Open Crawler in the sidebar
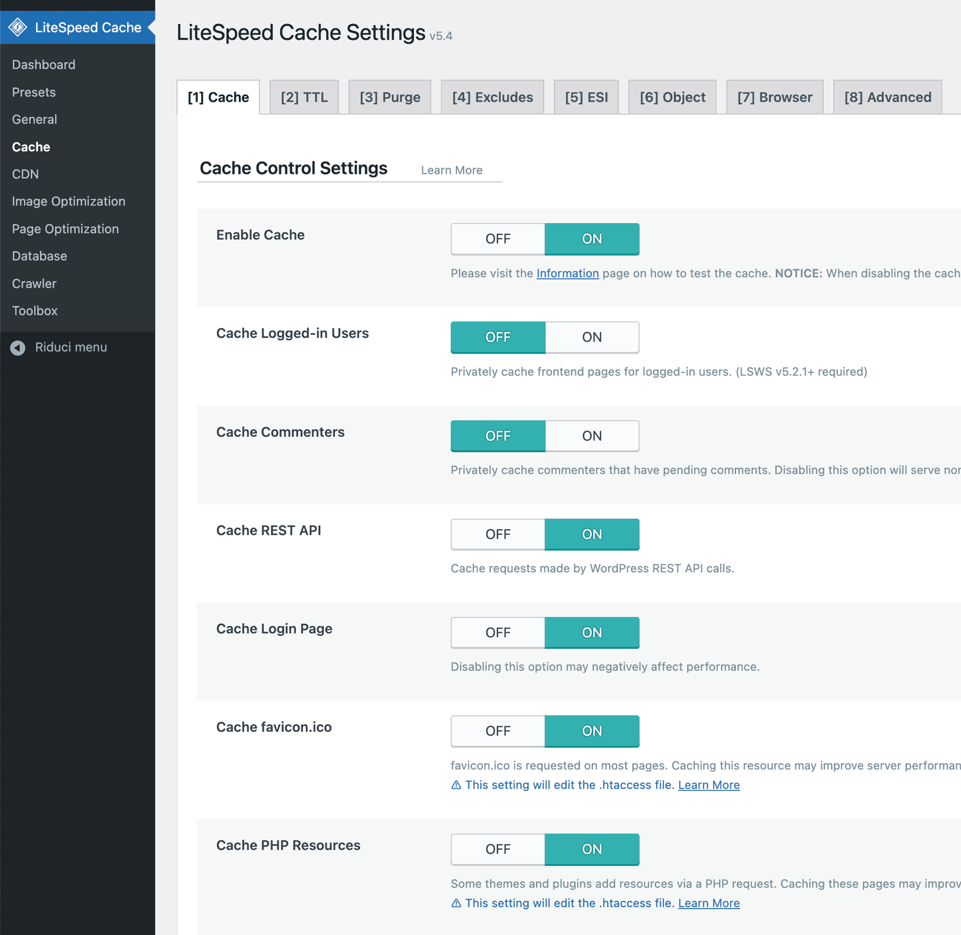961x935 pixels. coord(34,284)
